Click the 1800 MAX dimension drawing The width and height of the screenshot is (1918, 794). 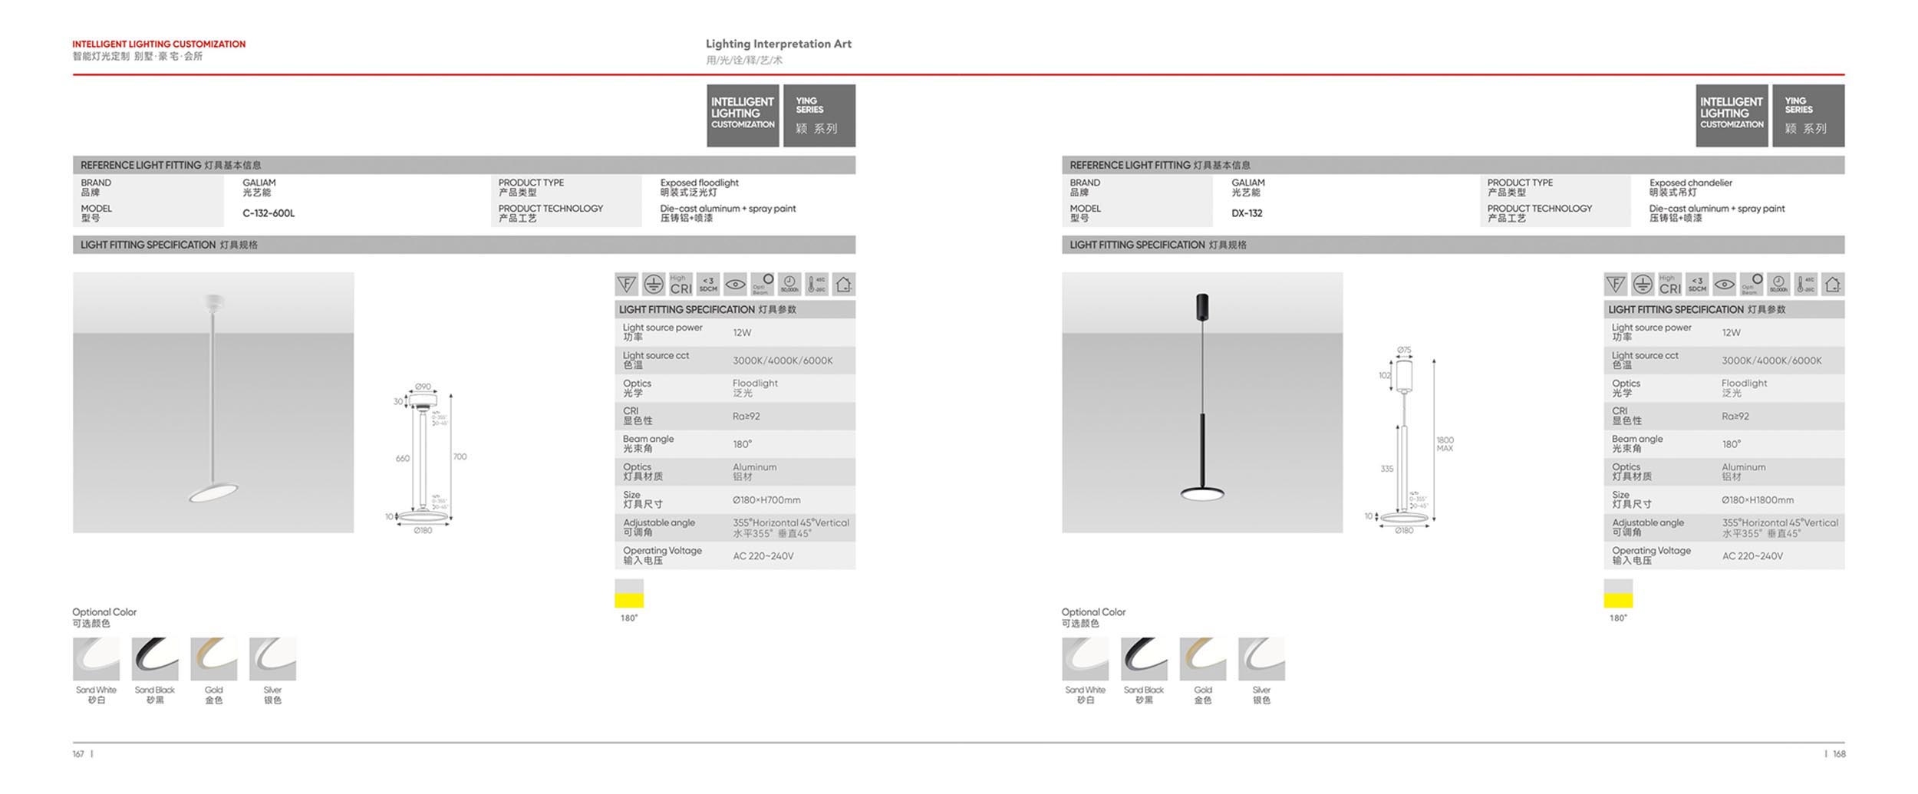tap(1409, 440)
